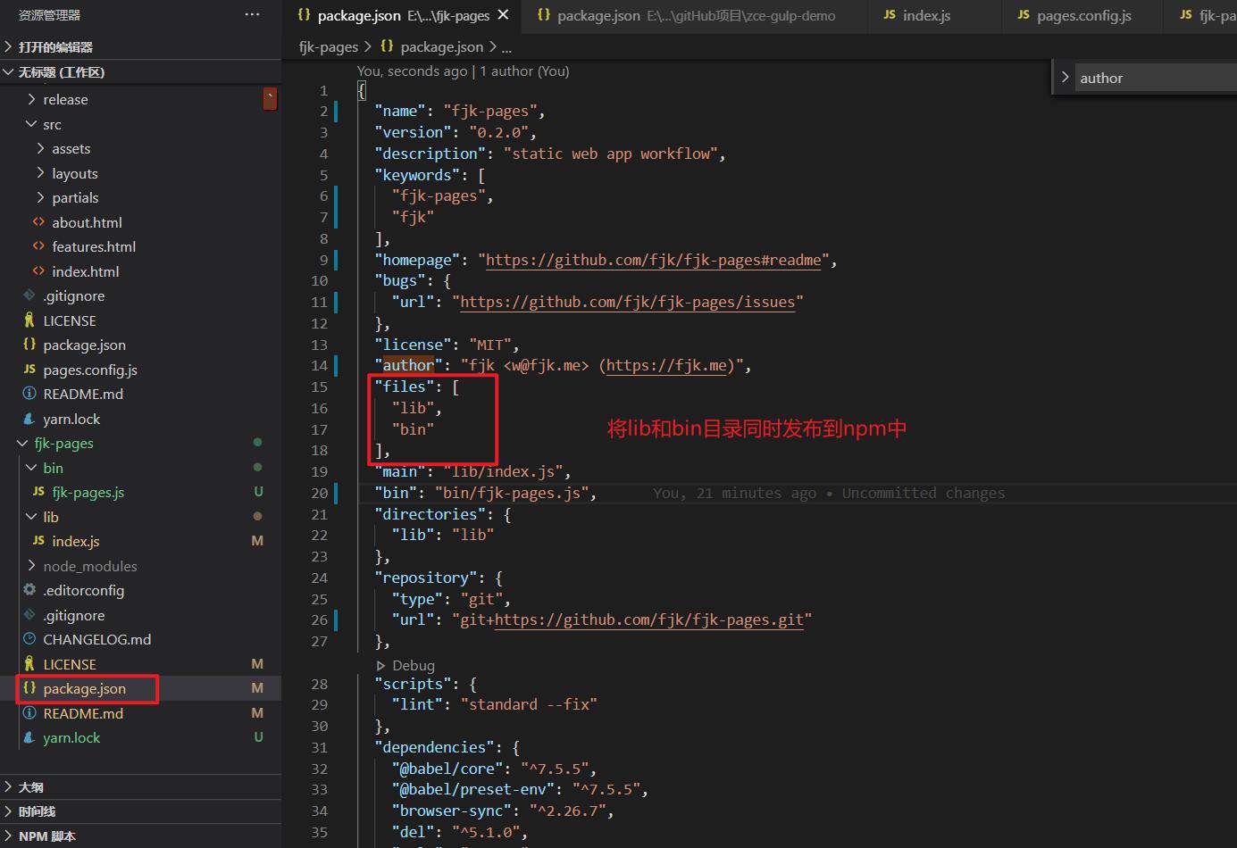Click the CHANGELOG.md clock icon
Image resolution: width=1237 pixels, height=848 pixels.
29,639
